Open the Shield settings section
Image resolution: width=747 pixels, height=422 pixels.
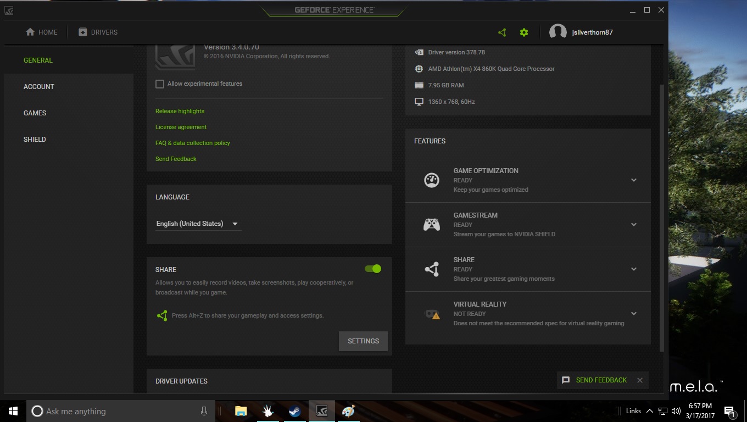(69, 140)
